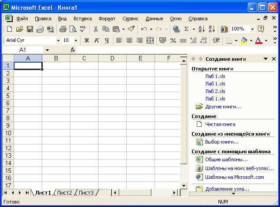Save the workbook with the floppy icon
The height and width of the screenshot is (207, 280).
[30, 29]
